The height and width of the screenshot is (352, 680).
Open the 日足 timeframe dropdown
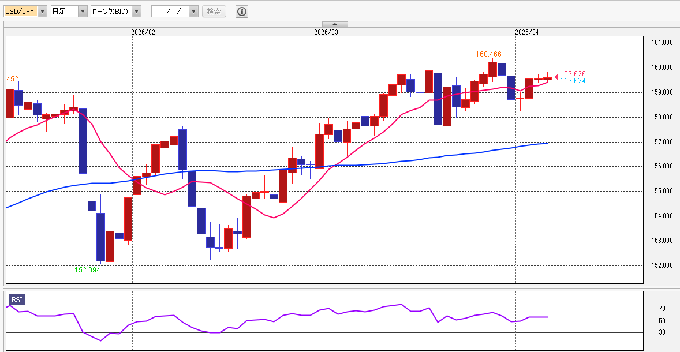click(83, 12)
